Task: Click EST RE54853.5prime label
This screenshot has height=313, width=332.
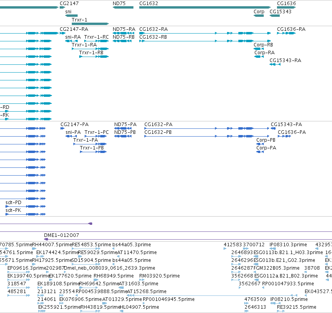Action: coord(91,245)
